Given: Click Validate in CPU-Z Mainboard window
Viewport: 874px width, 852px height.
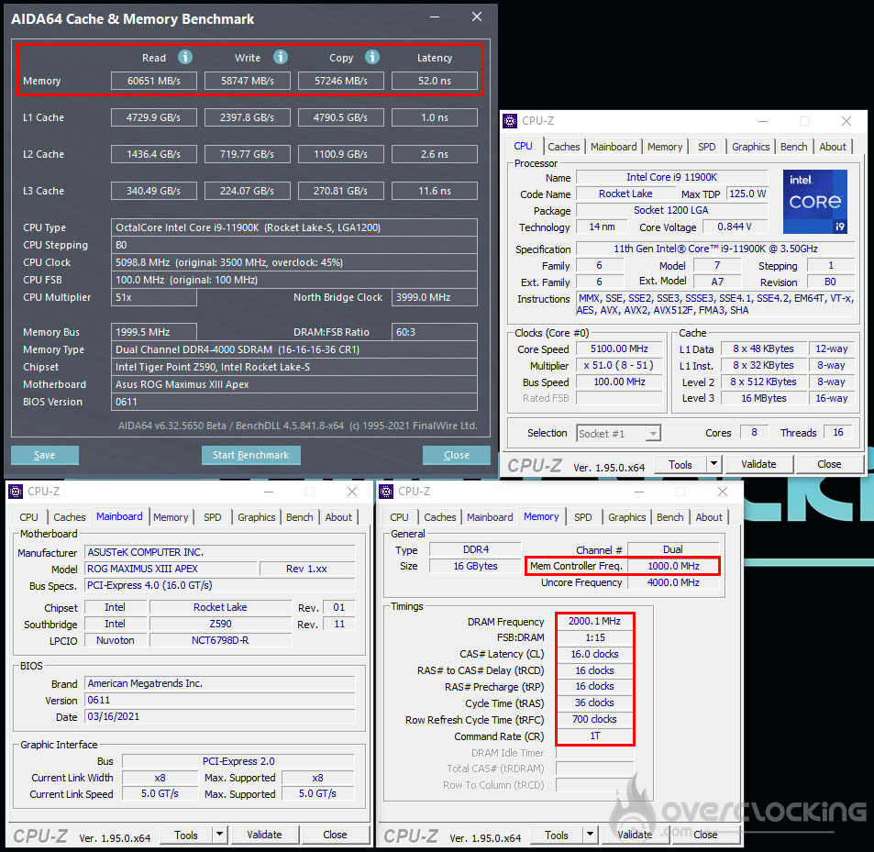Looking at the screenshot, I should (x=264, y=835).
